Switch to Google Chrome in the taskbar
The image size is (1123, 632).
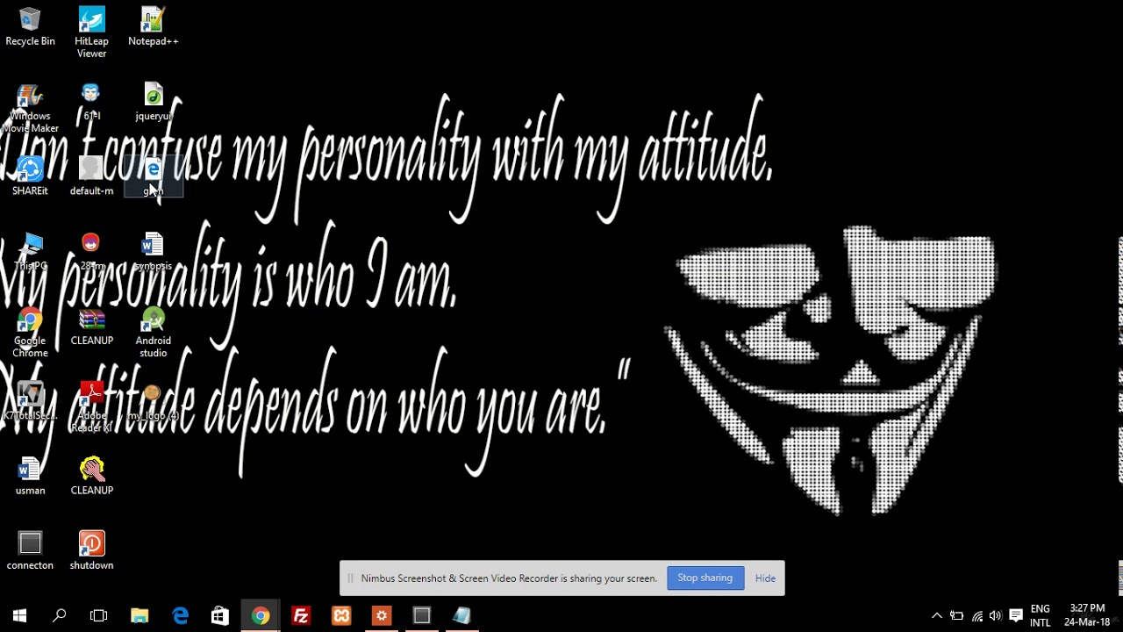coord(261,615)
